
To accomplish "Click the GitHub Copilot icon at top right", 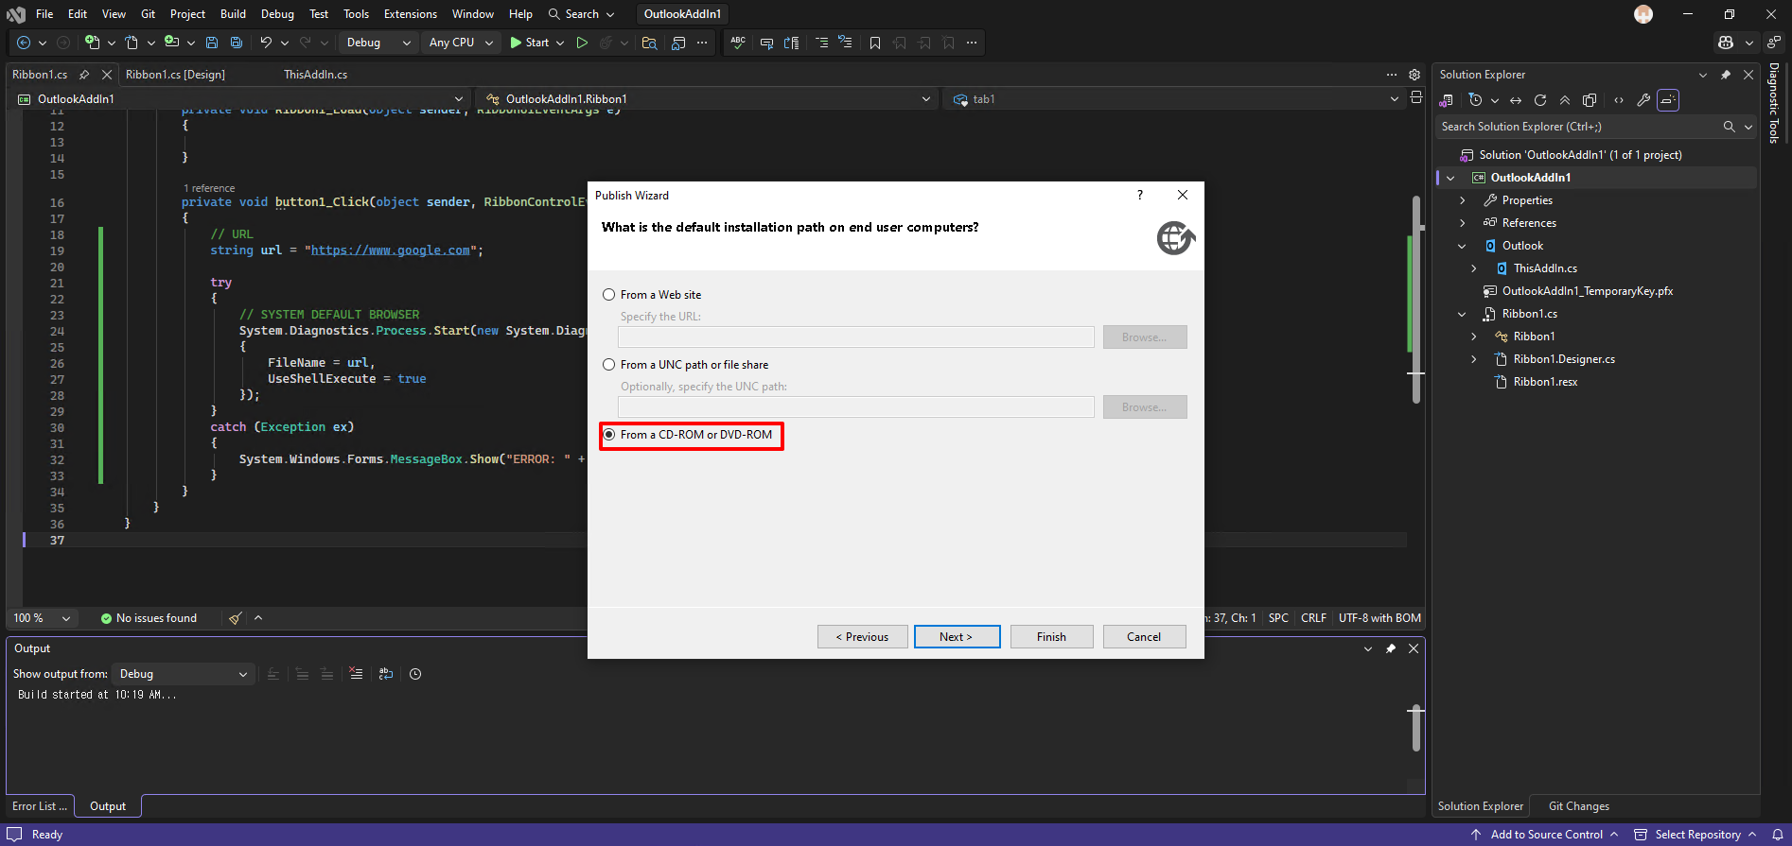I will click(x=1726, y=43).
